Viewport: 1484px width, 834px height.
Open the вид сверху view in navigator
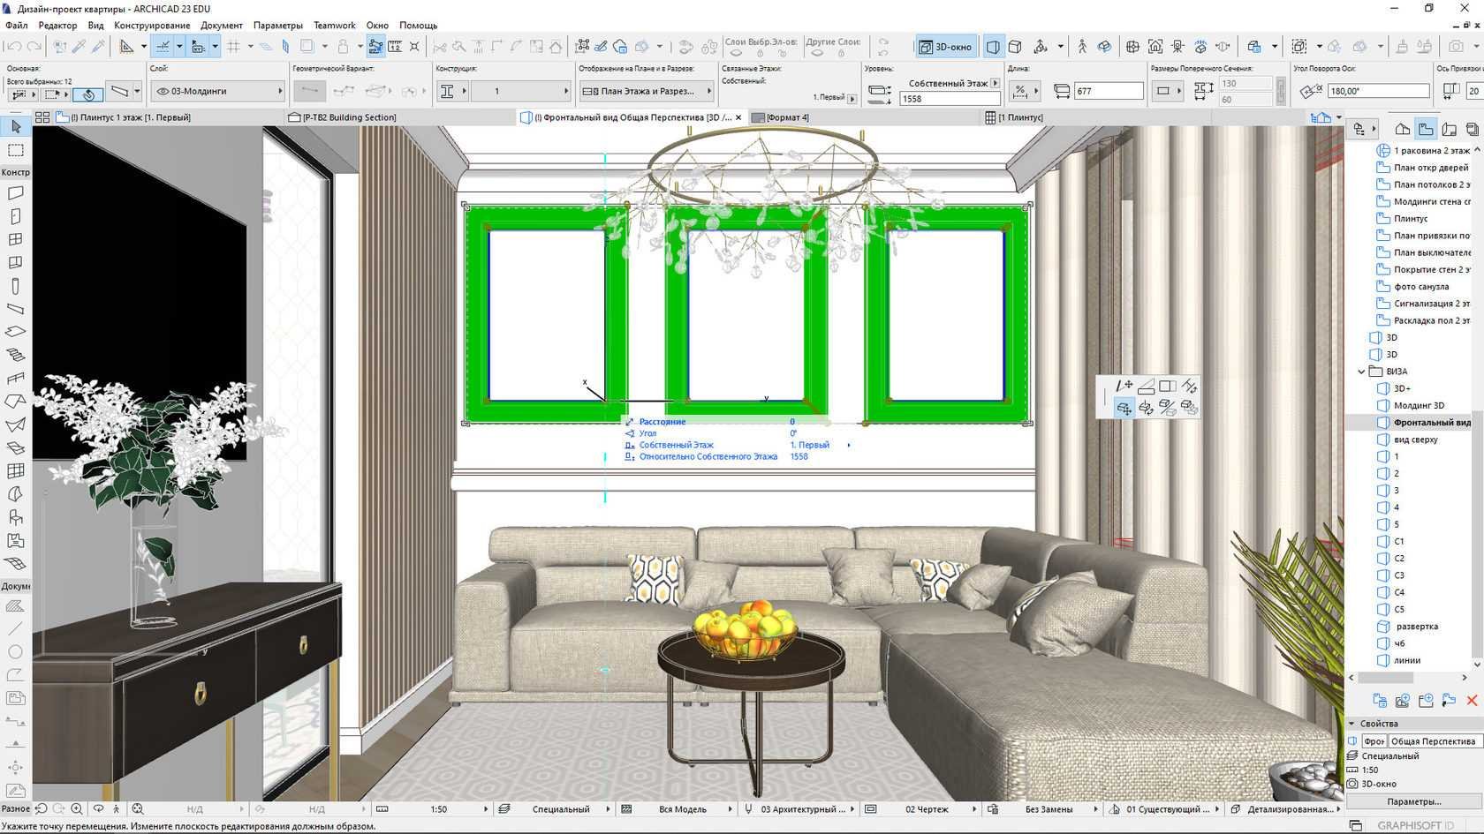1415,440
